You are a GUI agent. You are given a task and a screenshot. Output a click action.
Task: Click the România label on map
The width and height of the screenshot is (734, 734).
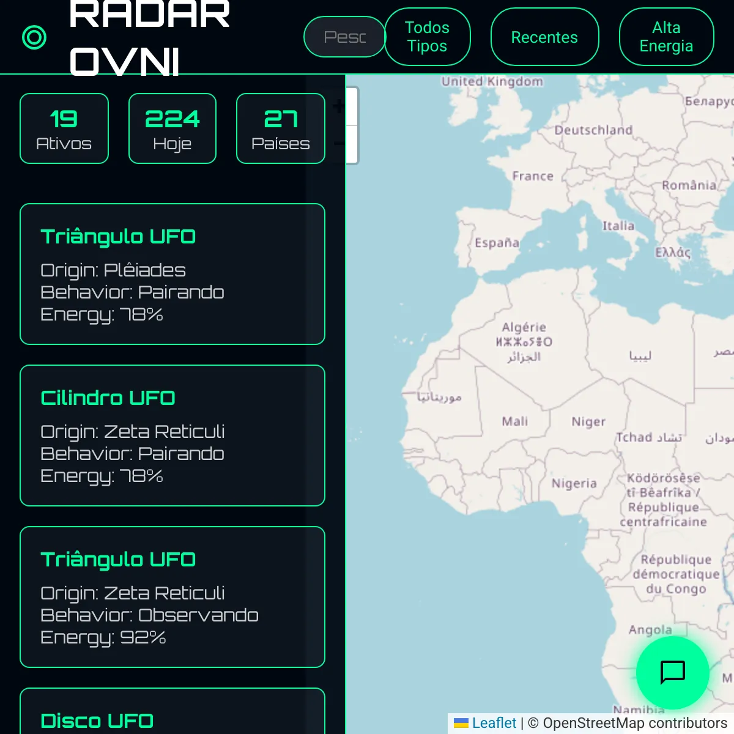click(x=689, y=185)
